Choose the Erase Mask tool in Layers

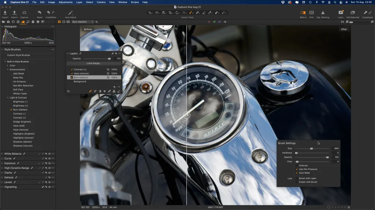[119, 91]
